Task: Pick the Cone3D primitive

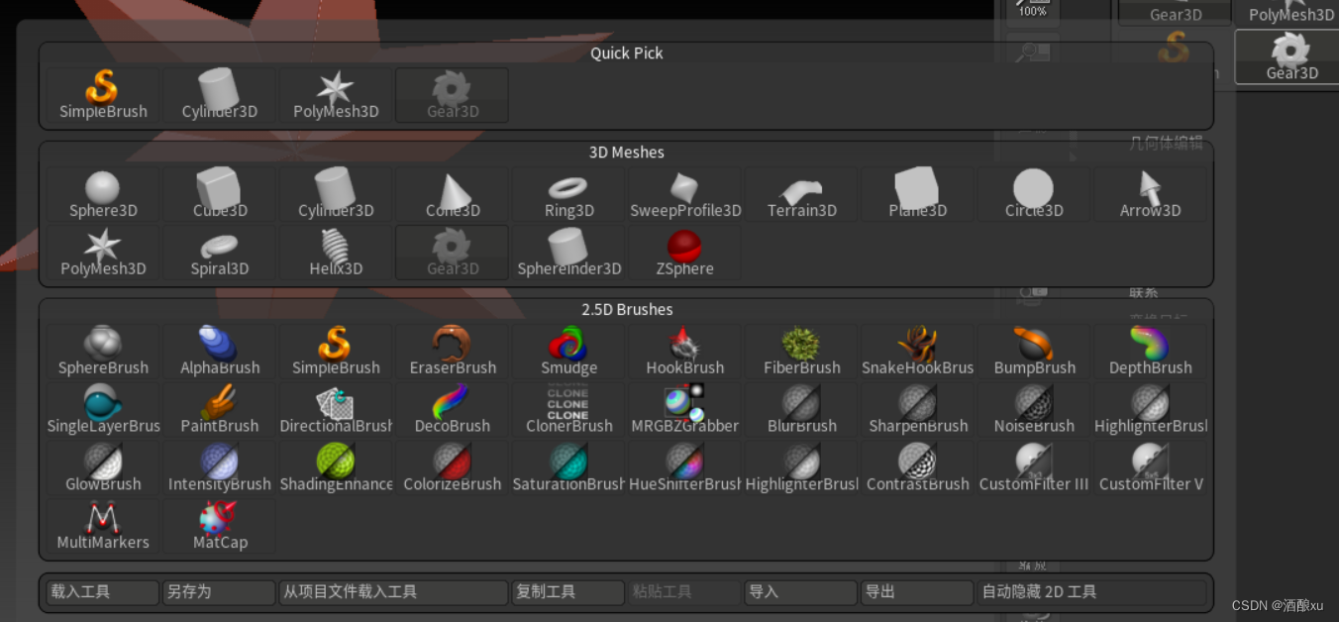Action: click(x=452, y=195)
